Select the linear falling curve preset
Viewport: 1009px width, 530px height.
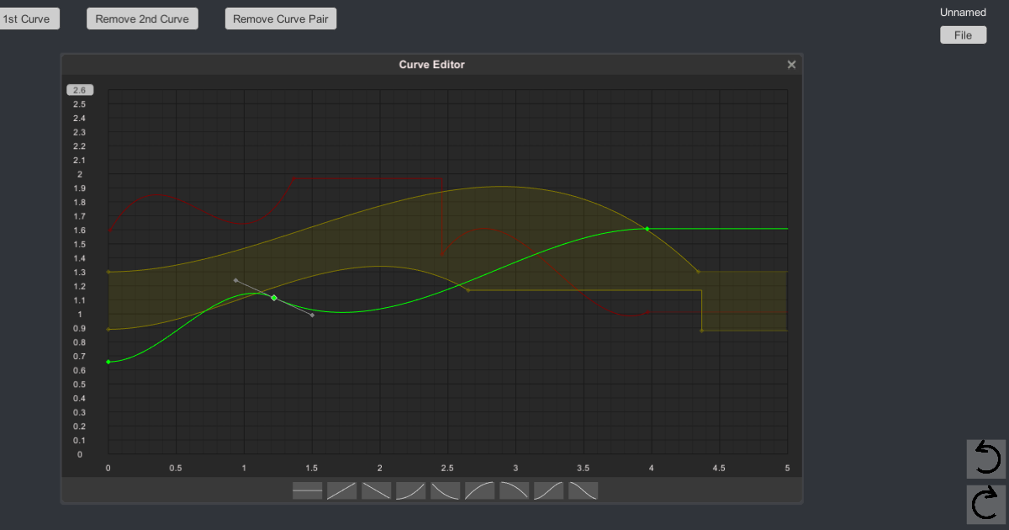[376, 490]
